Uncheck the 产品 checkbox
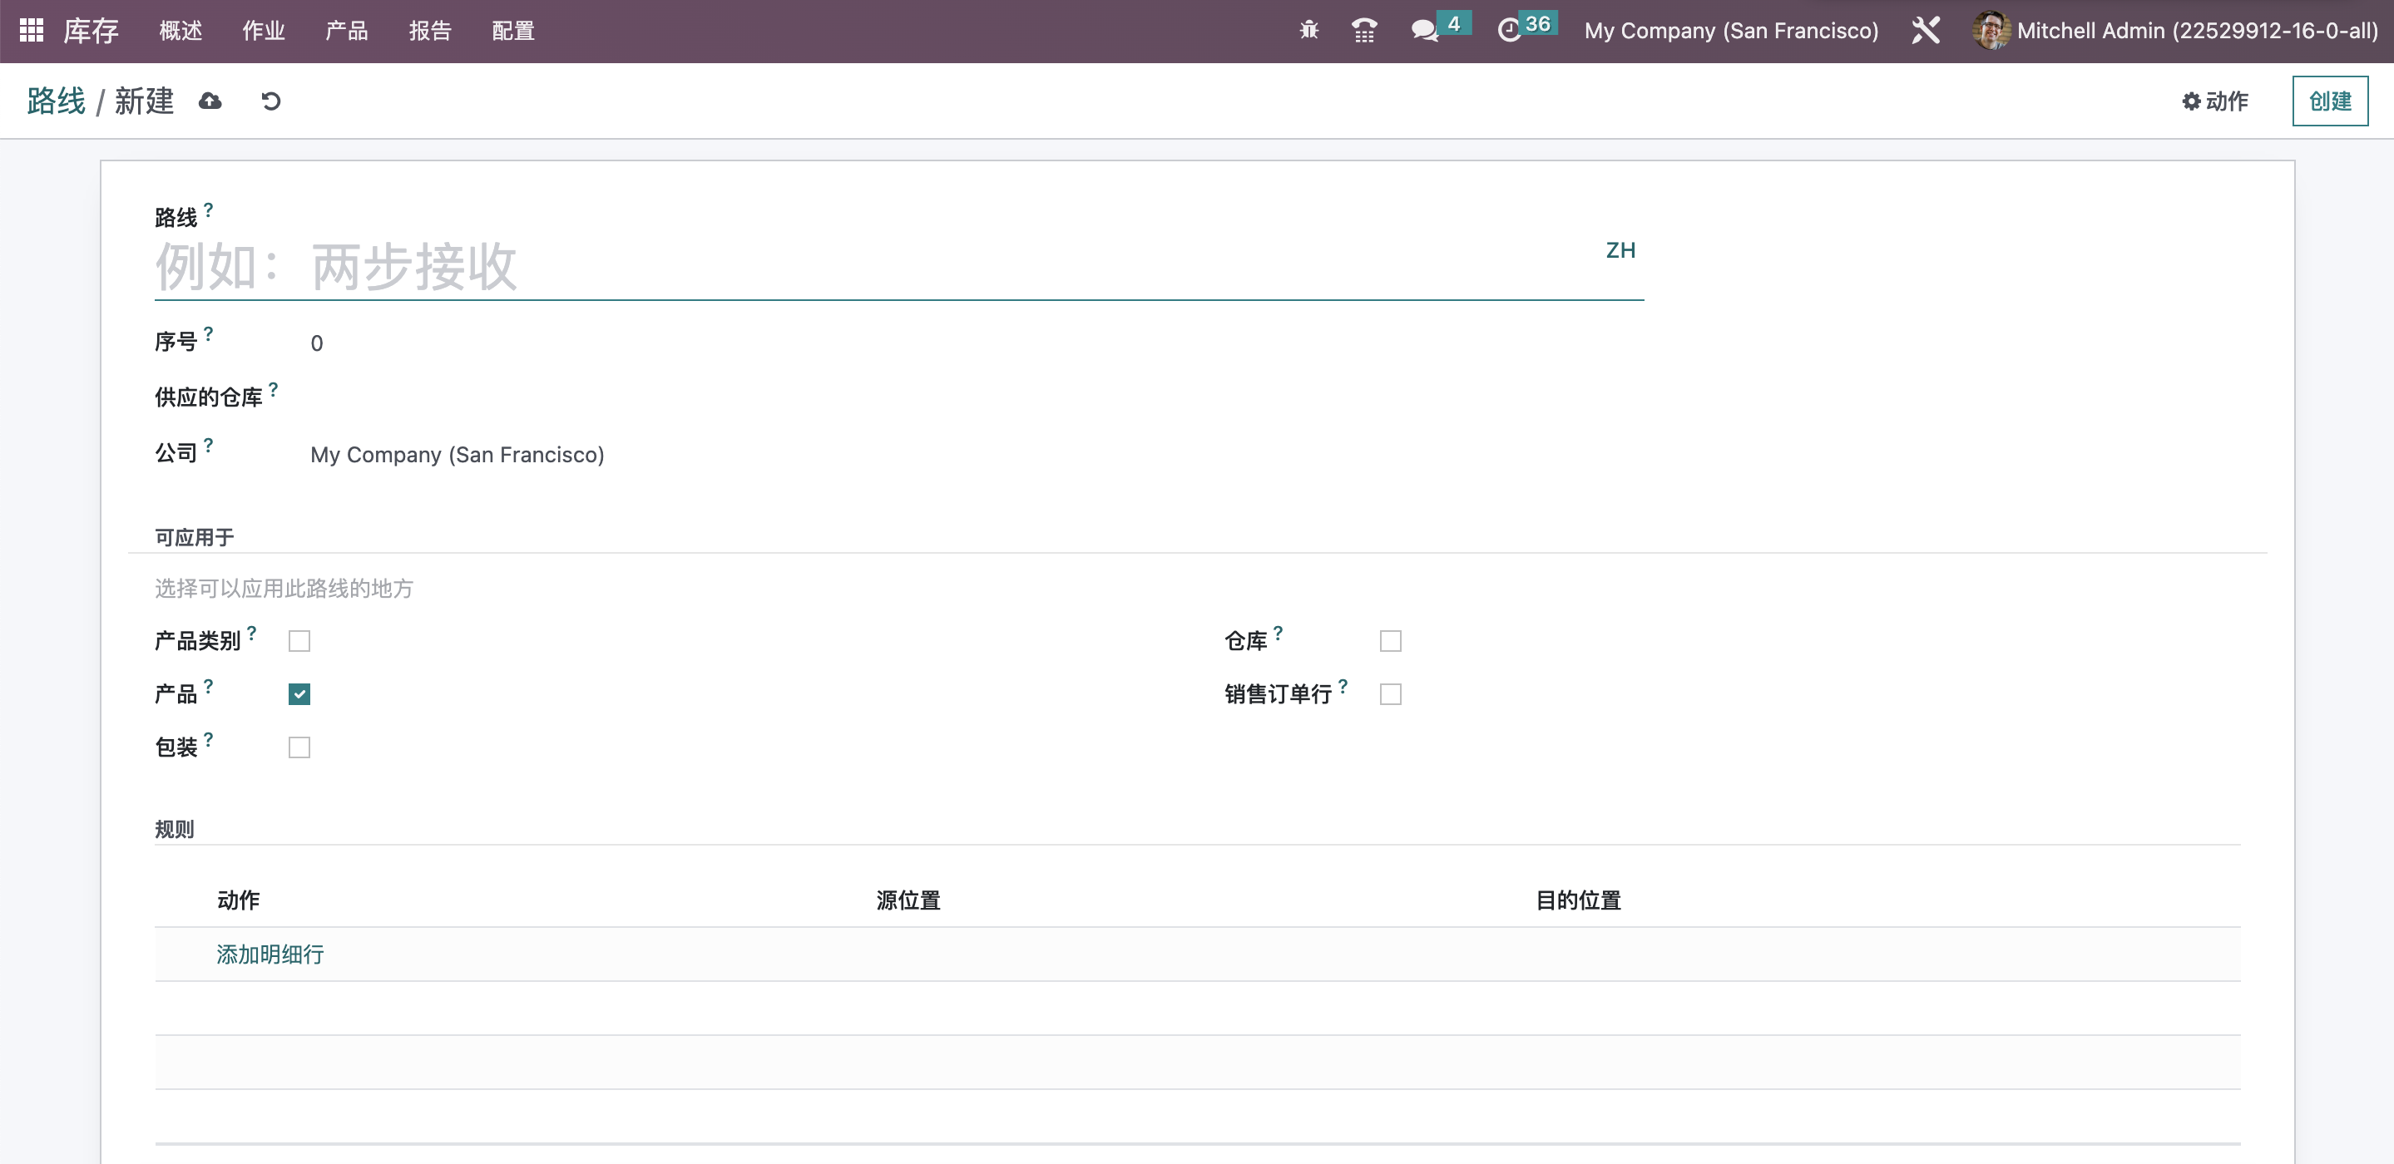Image resolution: width=2394 pixels, height=1164 pixels. [299, 694]
